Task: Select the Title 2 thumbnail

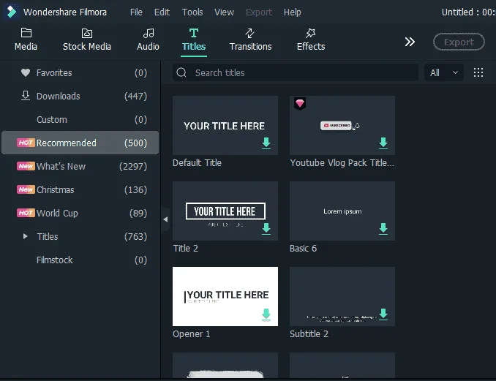Action: [225, 211]
